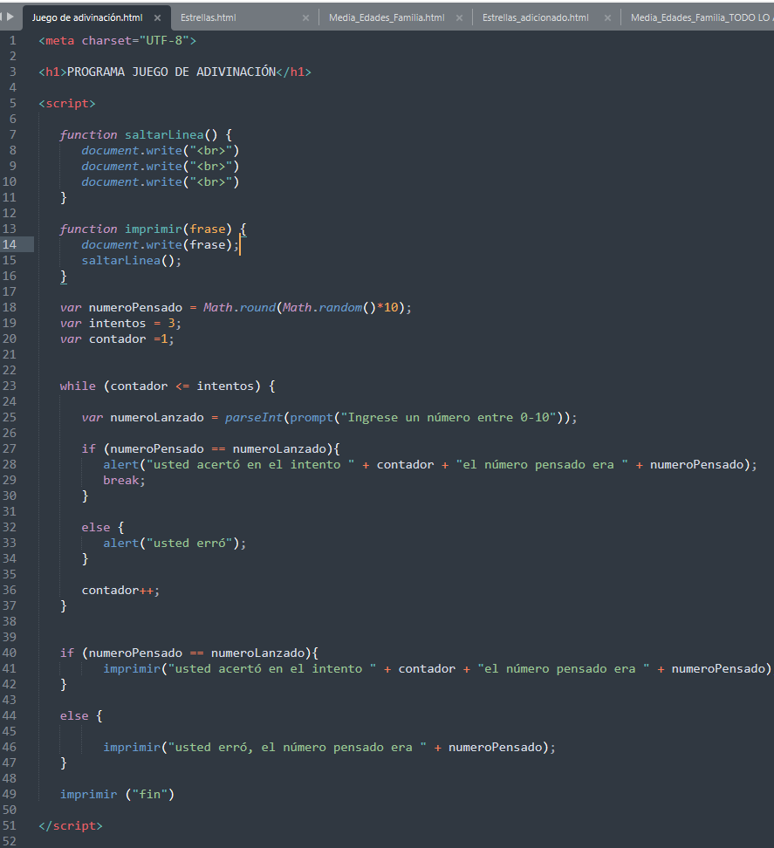
Task: Close the Media_Edades_Familia.html tab
Action: [459, 17]
